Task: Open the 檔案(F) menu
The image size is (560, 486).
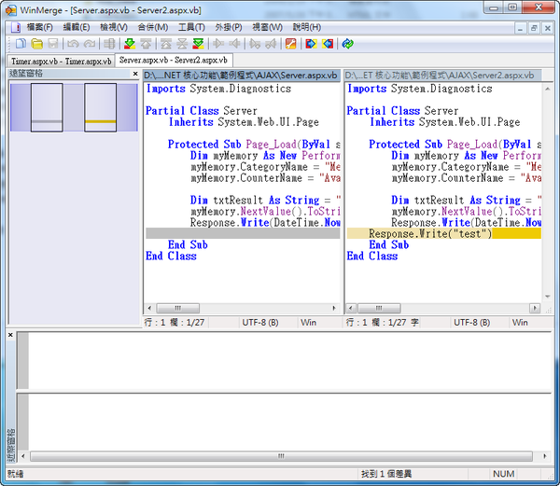Action: click(39, 27)
